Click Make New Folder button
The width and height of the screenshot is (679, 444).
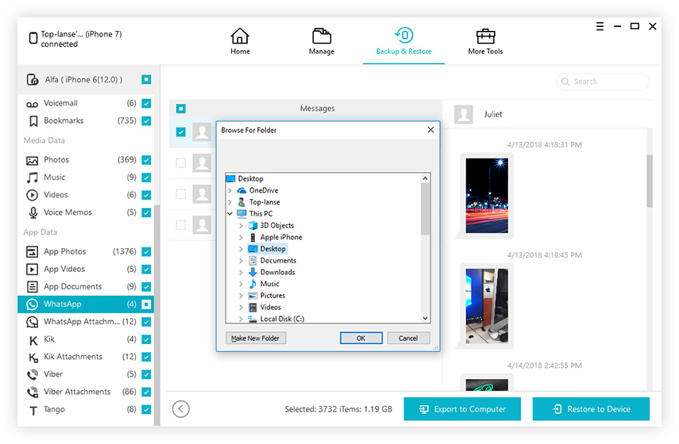click(x=256, y=338)
